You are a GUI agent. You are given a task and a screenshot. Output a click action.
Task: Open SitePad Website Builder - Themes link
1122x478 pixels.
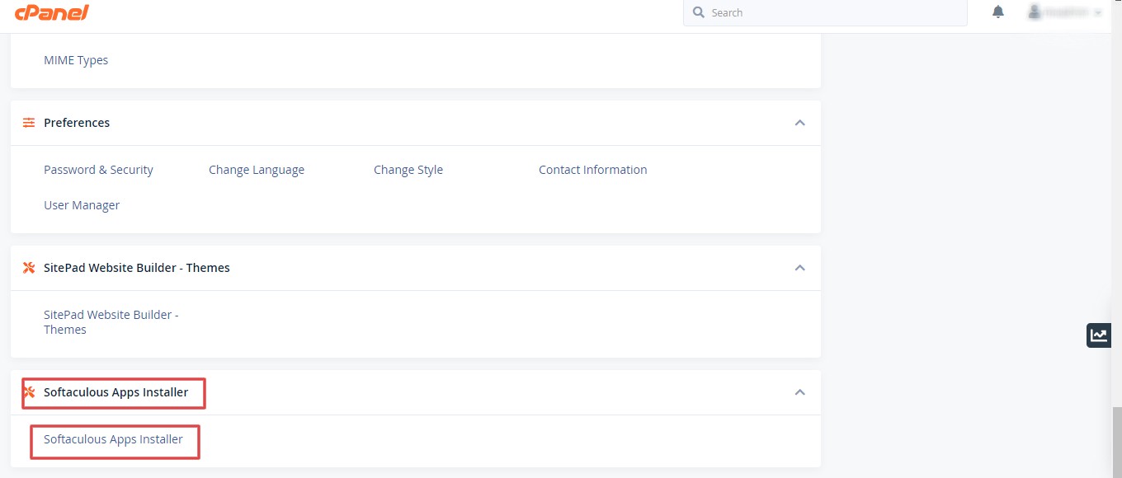pyautogui.click(x=111, y=322)
